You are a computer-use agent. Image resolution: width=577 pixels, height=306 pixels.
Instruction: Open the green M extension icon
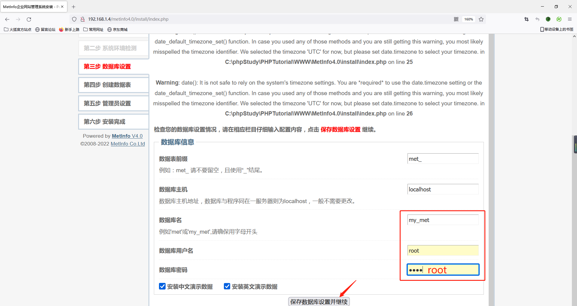(x=559, y=19)
